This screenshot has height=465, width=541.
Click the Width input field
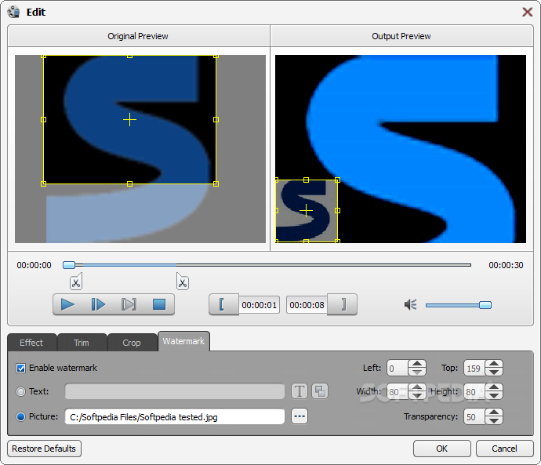398,391
